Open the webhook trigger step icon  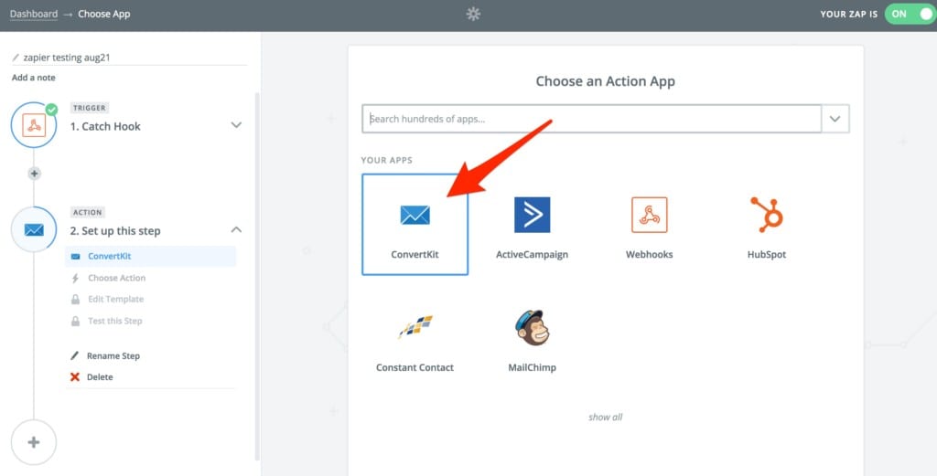pos(34,125)
